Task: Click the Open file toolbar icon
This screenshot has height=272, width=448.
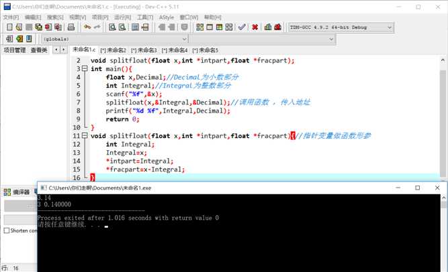Action: 19,27
